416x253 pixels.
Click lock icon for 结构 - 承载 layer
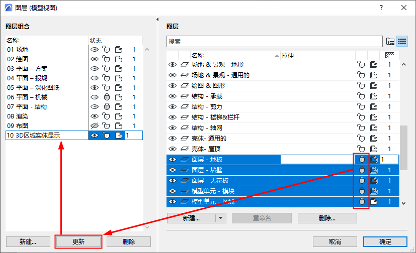(x=361, y=96)
